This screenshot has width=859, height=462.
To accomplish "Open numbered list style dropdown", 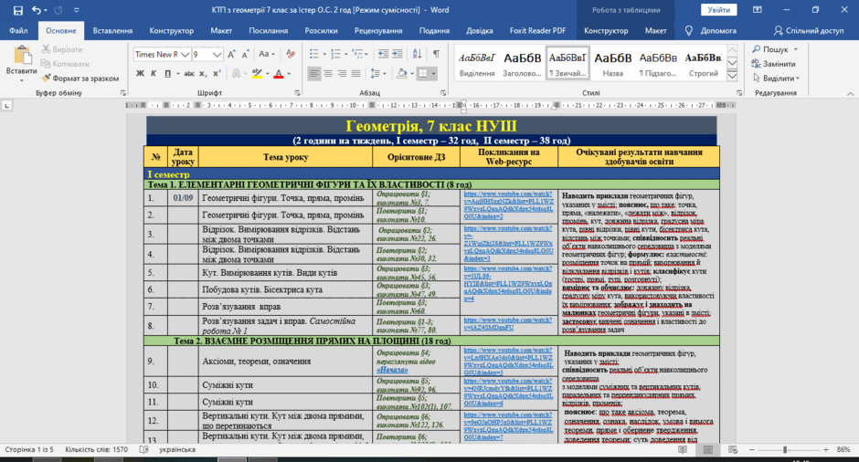I will coord(346,54).
